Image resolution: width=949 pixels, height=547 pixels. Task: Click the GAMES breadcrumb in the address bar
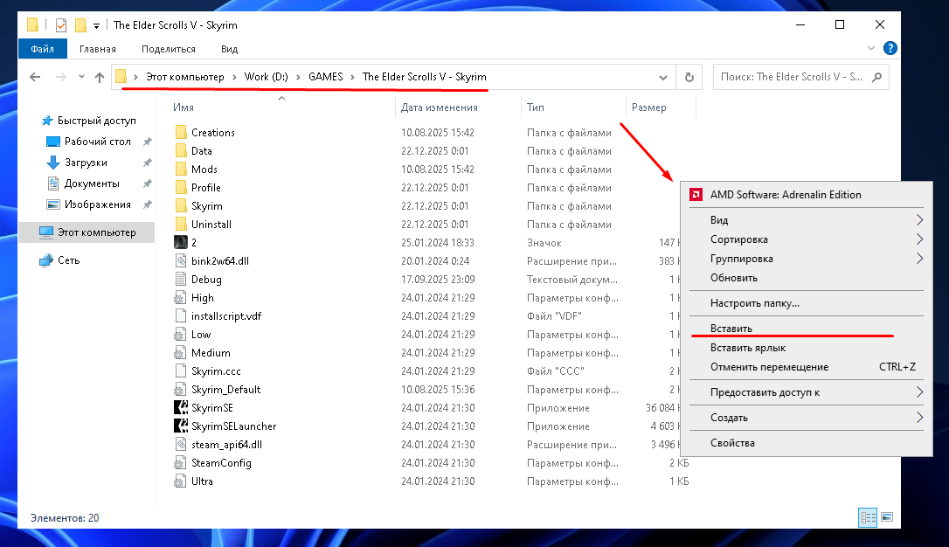pyautogui.click(x=325, y=77)
